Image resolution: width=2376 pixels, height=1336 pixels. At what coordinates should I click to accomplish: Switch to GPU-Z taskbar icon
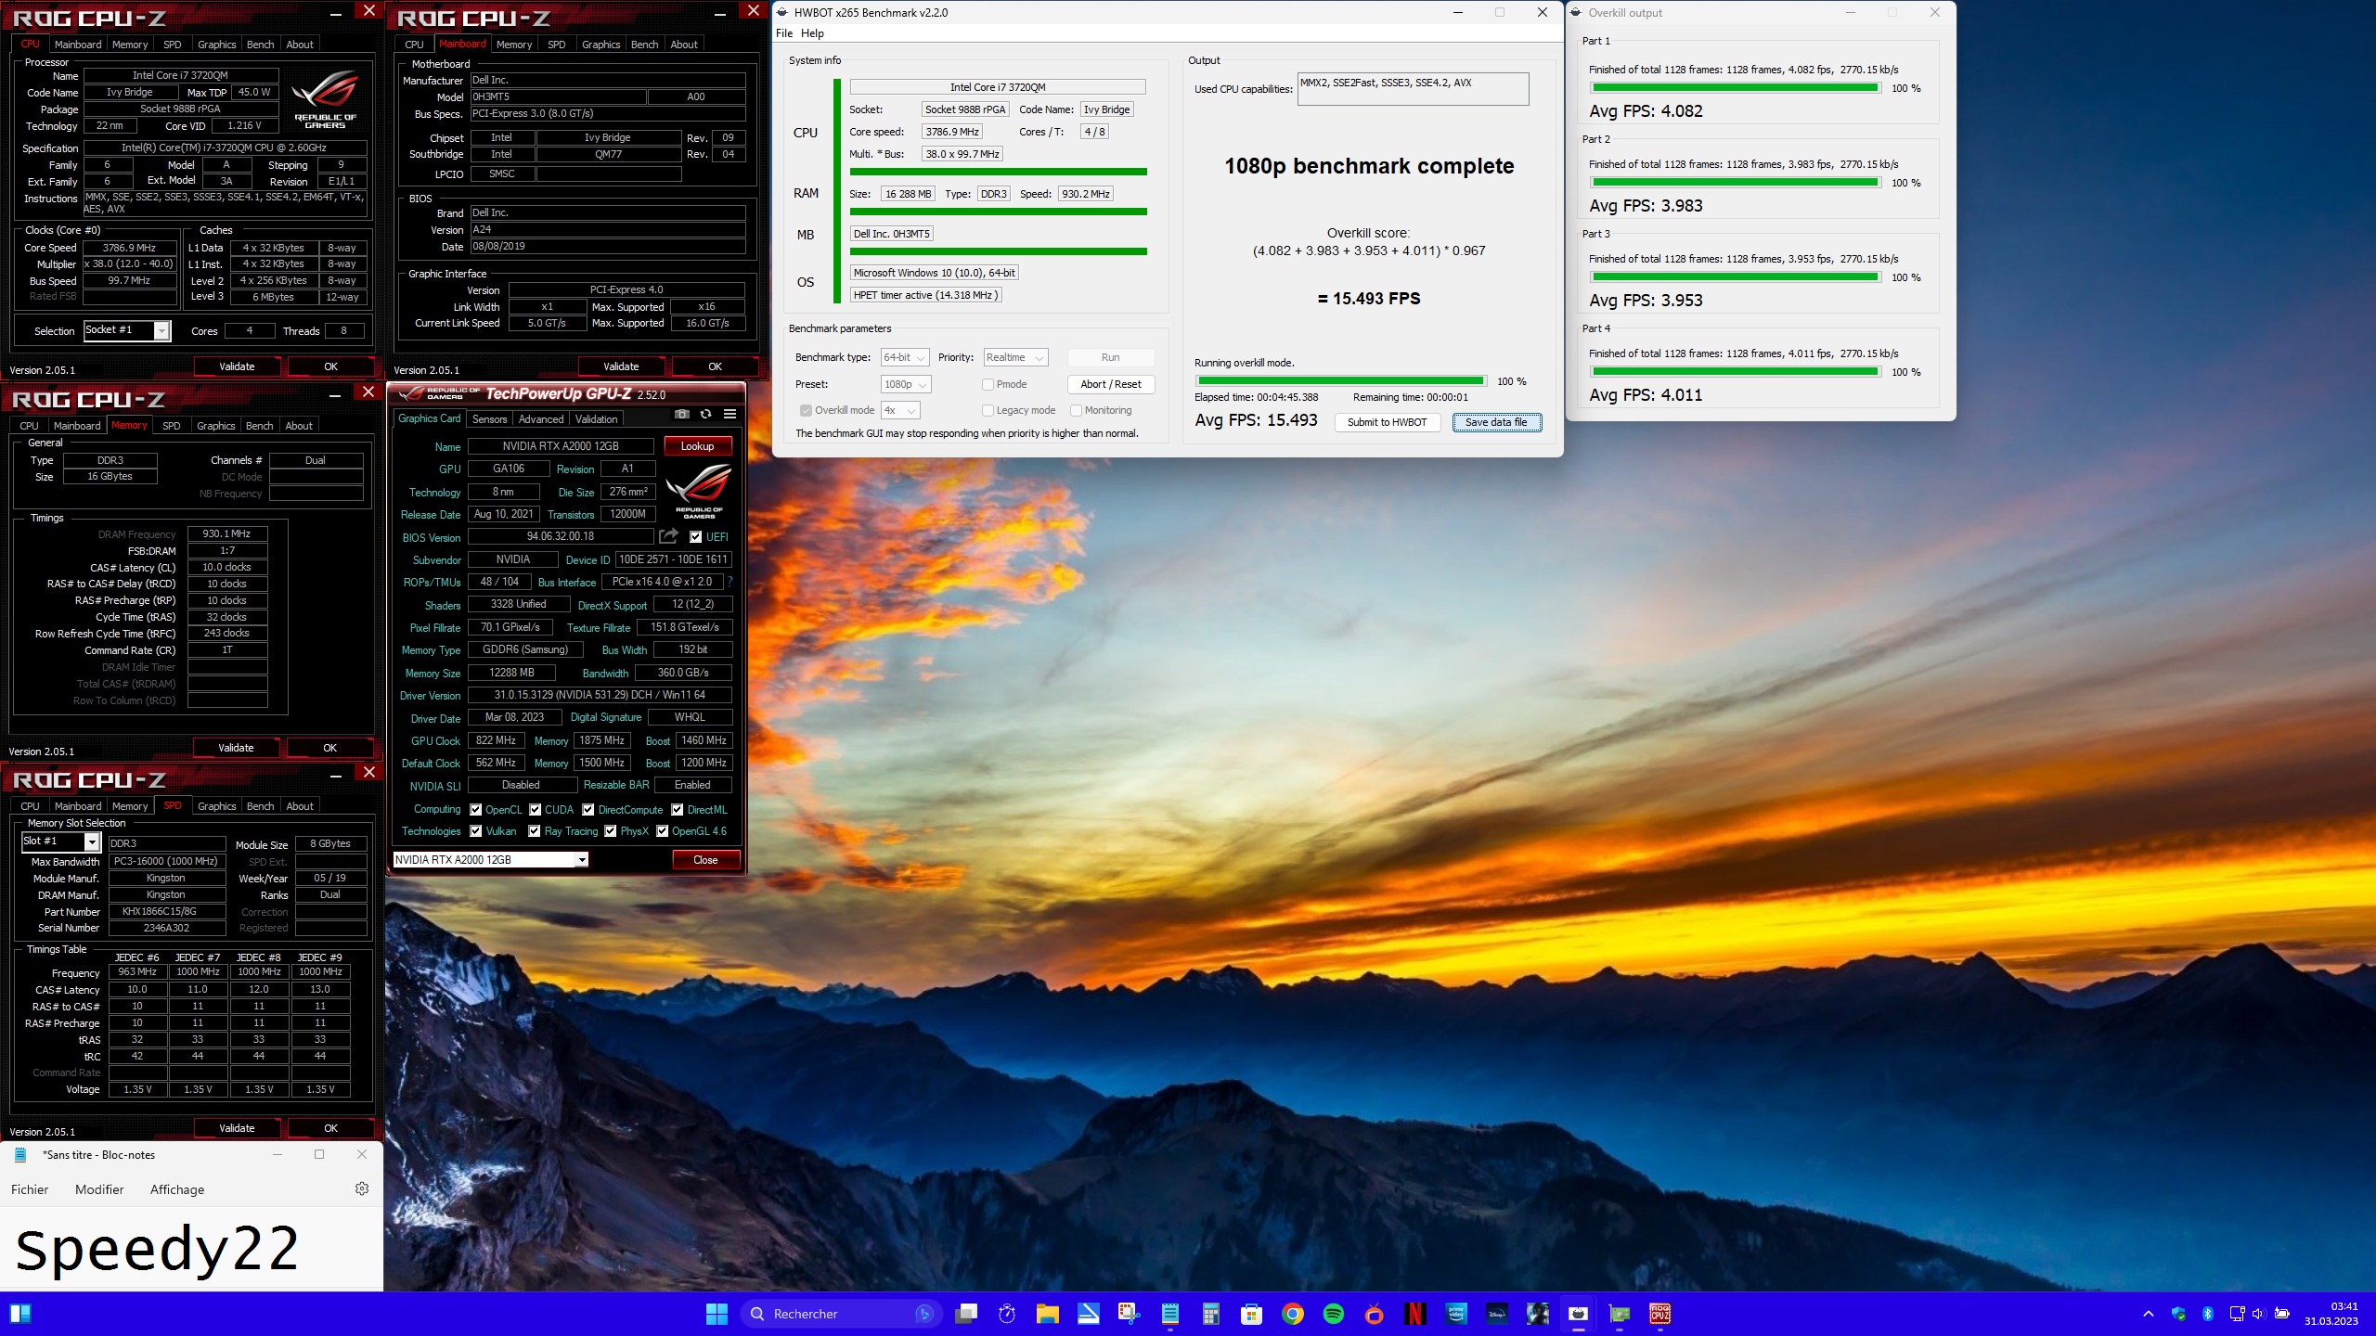(x=1620, y=1314)
